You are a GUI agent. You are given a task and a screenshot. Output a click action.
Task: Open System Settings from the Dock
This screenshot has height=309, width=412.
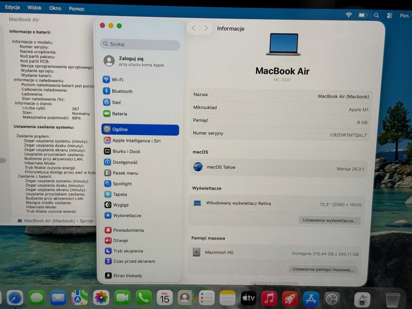pyautogui.click(x=332, y=299)
